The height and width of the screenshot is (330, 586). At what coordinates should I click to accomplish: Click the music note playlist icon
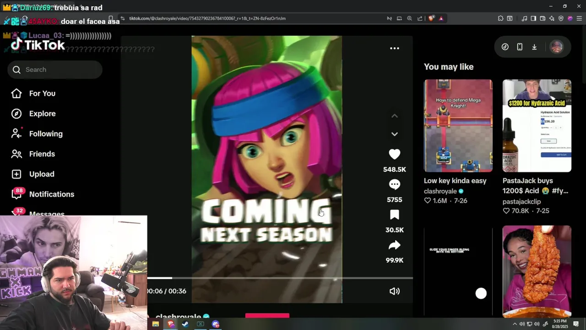(x=525, y=18)
